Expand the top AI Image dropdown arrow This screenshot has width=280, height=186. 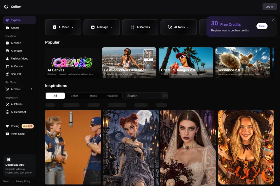[111, 27]
